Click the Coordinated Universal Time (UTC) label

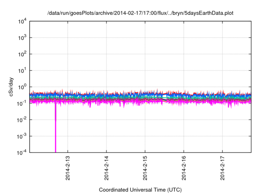pos(140,190)
